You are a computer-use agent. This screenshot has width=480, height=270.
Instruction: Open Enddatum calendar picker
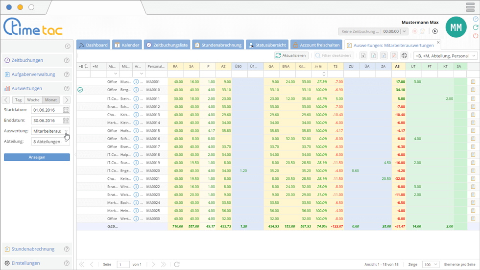click(x=66, y=121)
